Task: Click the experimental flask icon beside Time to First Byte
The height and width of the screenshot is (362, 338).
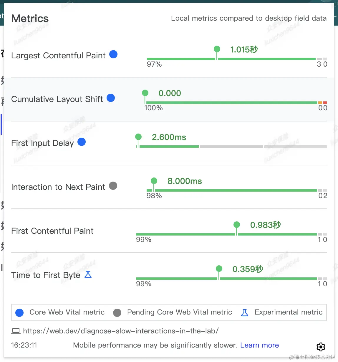Action: tap(88, 274)
